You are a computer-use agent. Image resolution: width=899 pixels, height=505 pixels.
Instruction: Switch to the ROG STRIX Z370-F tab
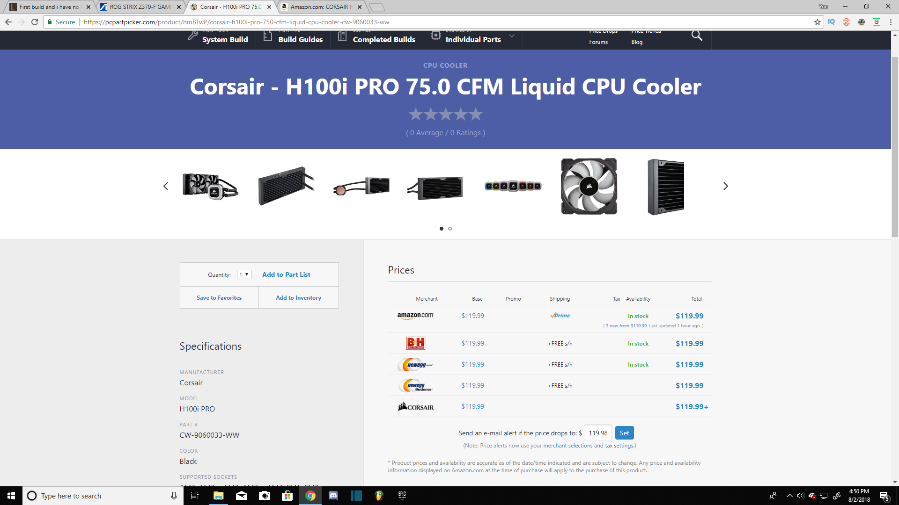[x=140, y=7]
